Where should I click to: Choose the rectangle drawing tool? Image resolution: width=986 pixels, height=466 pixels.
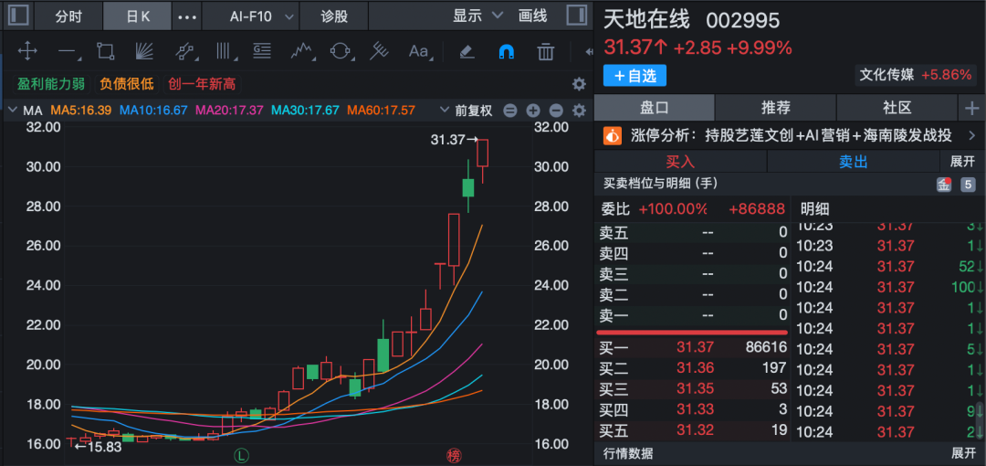pos(105,51)
